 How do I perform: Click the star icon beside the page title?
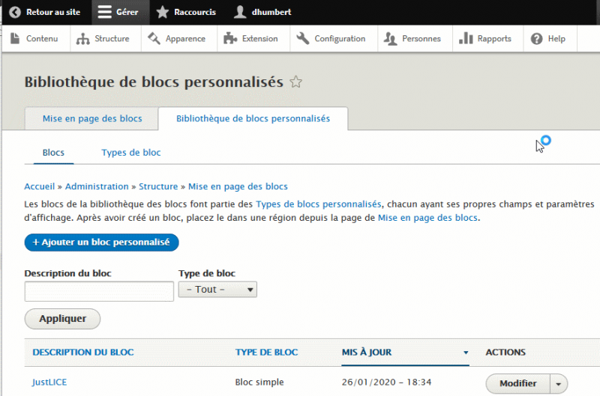296,82
